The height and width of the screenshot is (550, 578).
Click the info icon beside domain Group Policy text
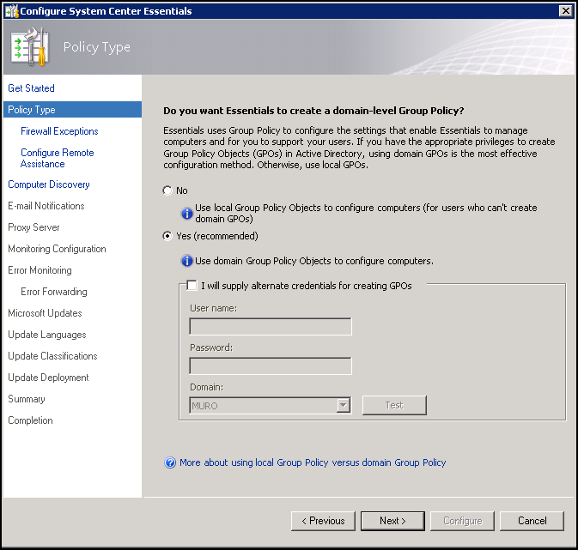(x=187, y=261)
